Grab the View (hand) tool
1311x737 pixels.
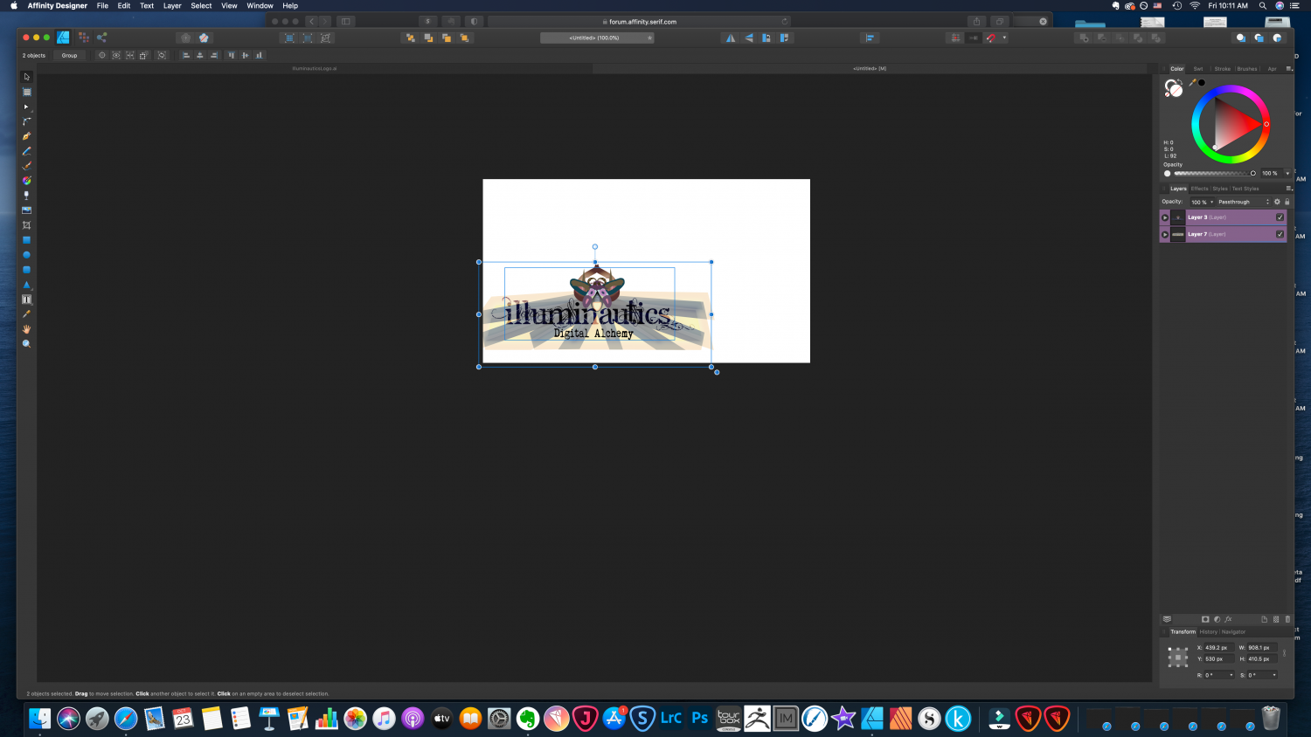(x=26, y=329)
